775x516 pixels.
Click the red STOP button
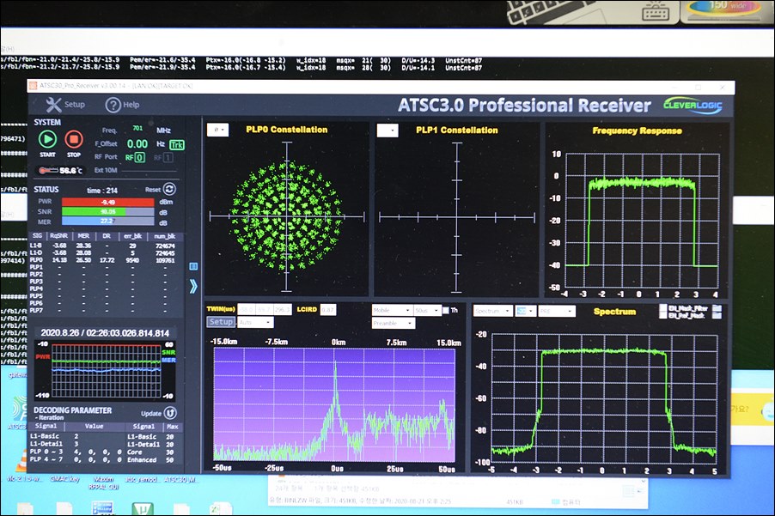(74, 139)
